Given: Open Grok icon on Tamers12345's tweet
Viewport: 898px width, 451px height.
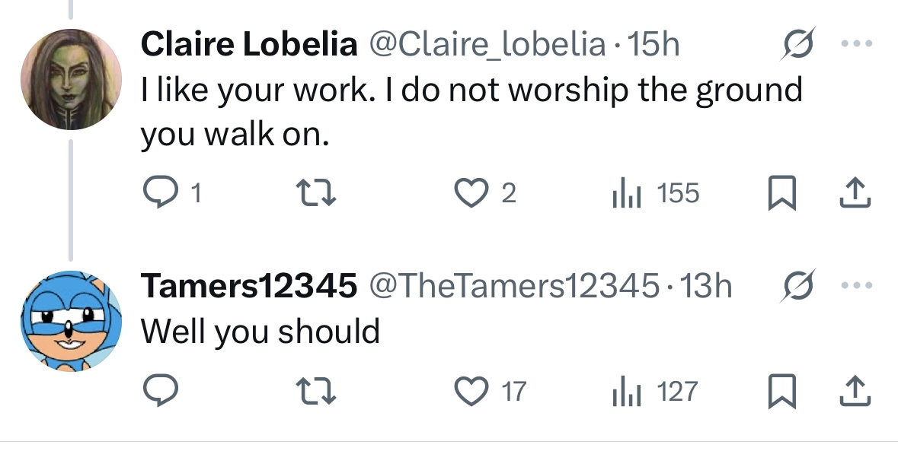Looking at the screenshot, I should (797, 285).
